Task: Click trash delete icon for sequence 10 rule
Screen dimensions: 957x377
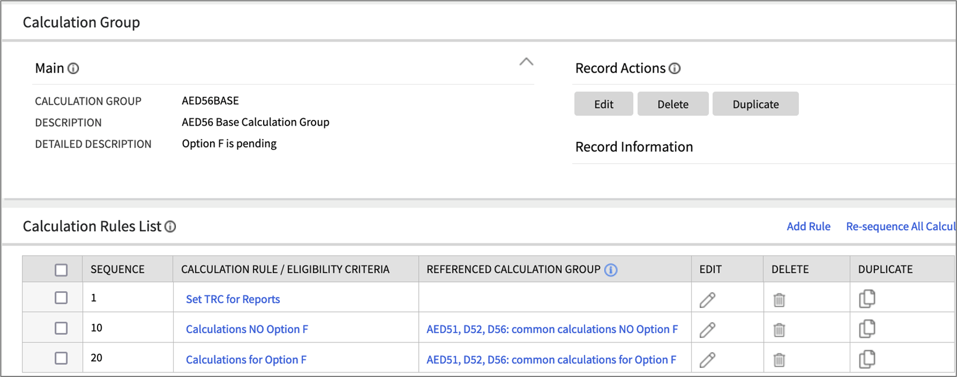Action: click(x=779, y=330)
